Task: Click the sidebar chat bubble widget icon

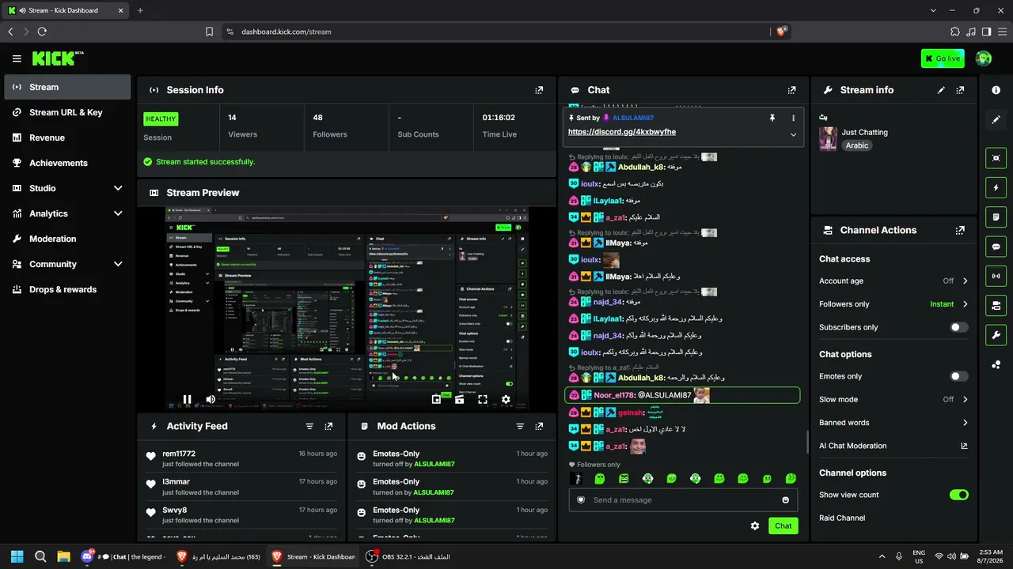Action: tap(996, 247)
